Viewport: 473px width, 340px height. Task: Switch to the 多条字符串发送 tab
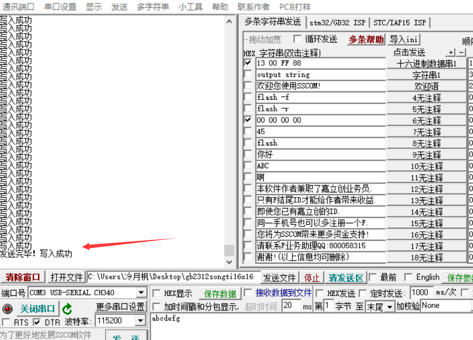point(273,22)
